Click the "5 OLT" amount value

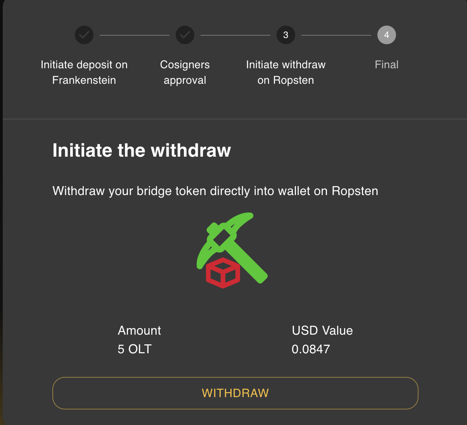point(135,349)
